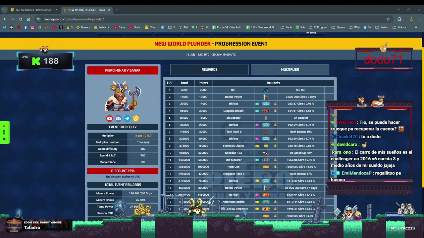Open the Canal YouTube bookmark
The height and width of the screenshot is (238, 424).
120,27
